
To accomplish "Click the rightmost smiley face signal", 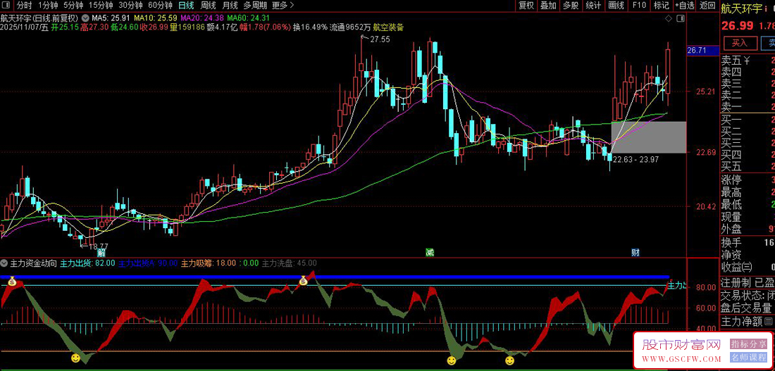I will coord(509,360).
